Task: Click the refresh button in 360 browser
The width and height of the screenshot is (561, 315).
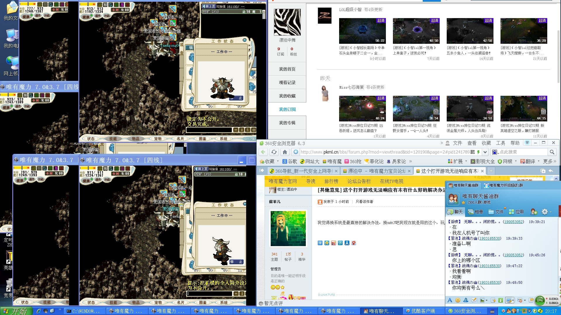Action: click(x=274, y=152)
